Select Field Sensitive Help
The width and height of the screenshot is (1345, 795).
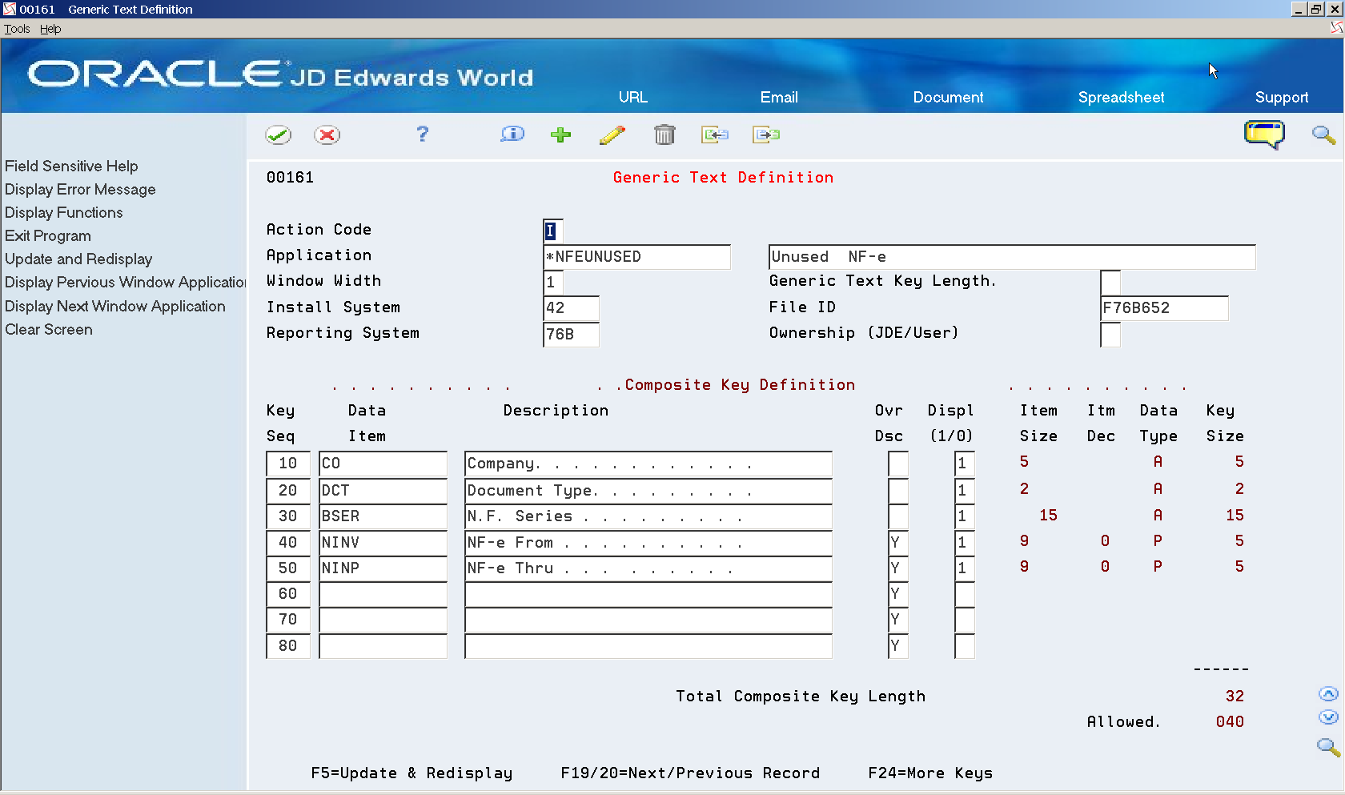point(71,166)
